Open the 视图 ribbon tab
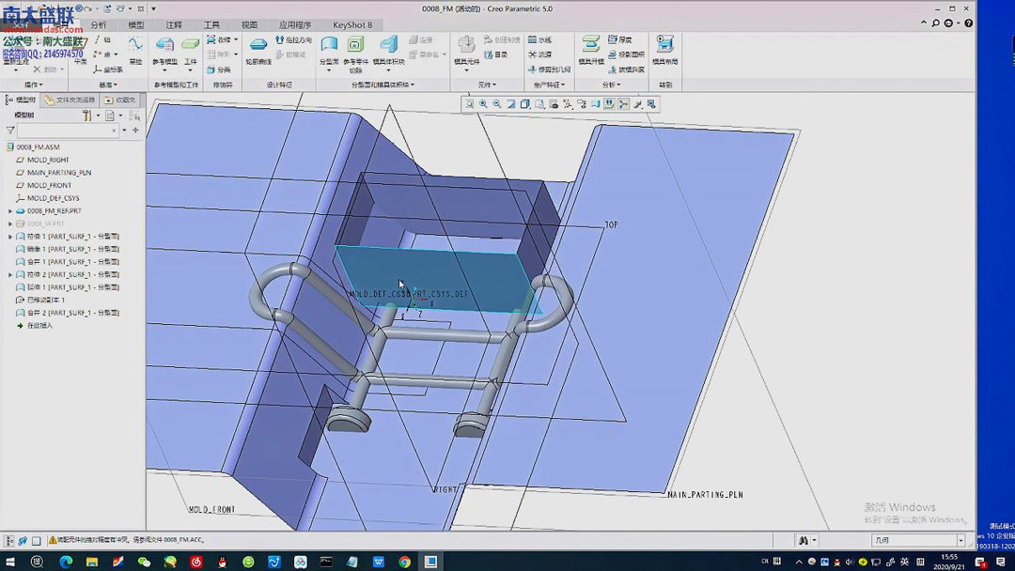Screen dimensions: 1015x571 pyautogui.click(x=249, y=25)
